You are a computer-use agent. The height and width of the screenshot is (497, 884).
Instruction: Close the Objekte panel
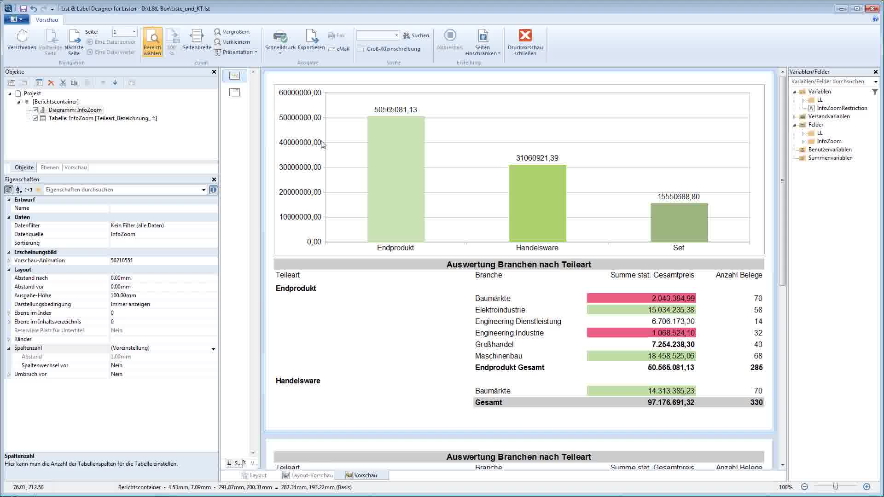pos(214,72)
